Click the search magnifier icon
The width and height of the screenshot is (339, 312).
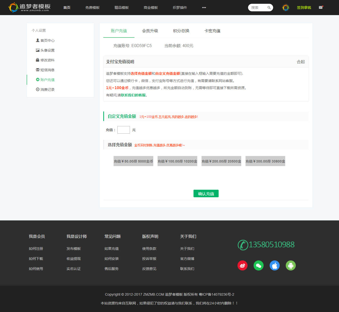[269, 8]
